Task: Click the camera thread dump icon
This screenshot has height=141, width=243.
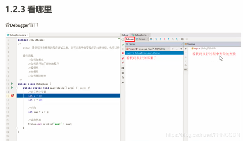Action: pos(123,68)
